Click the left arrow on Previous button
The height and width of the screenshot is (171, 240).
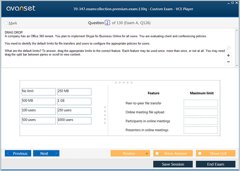pyautogui.click(x=8, y=154)
